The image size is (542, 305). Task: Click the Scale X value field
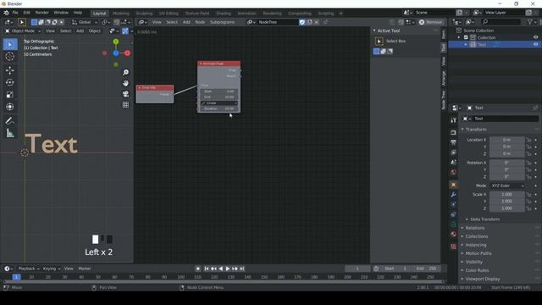tap(506, 194)
